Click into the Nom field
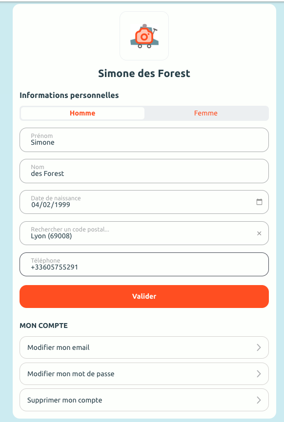This screenshot has height=422, width=284. [x=144, y=171]
